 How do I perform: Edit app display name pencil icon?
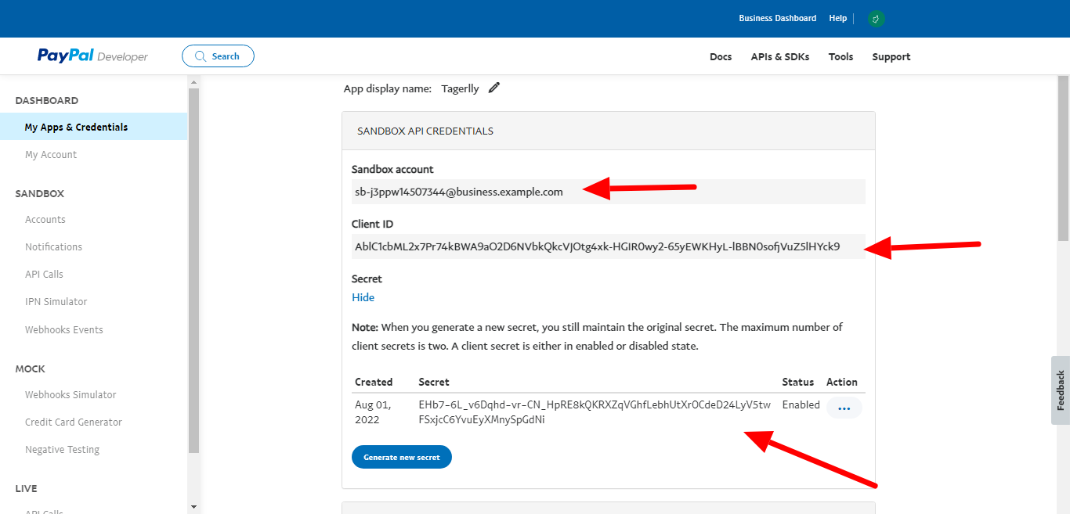coord(493,88)
